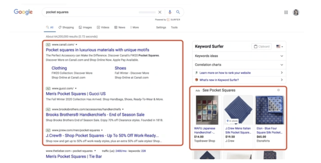Click the In store badge on J.Crew product
Image resolution: width=321 pixels, height=163 pixels.
232,121
